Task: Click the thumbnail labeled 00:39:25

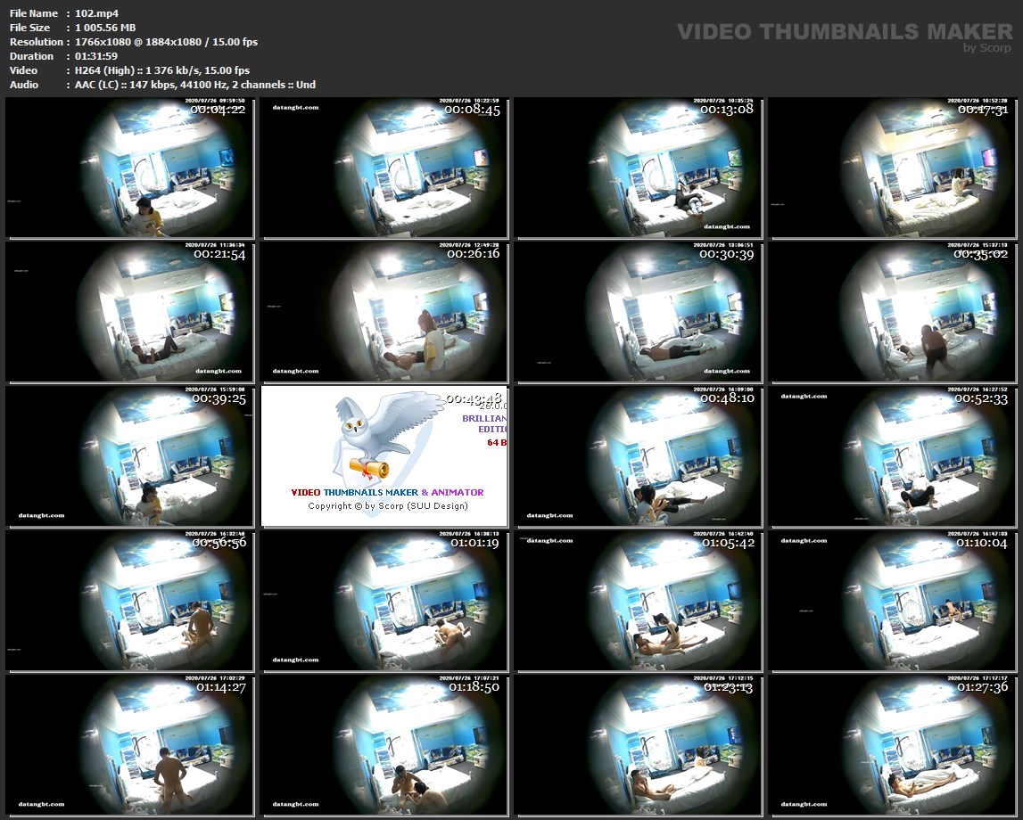Action: click(x=129, y=456)
